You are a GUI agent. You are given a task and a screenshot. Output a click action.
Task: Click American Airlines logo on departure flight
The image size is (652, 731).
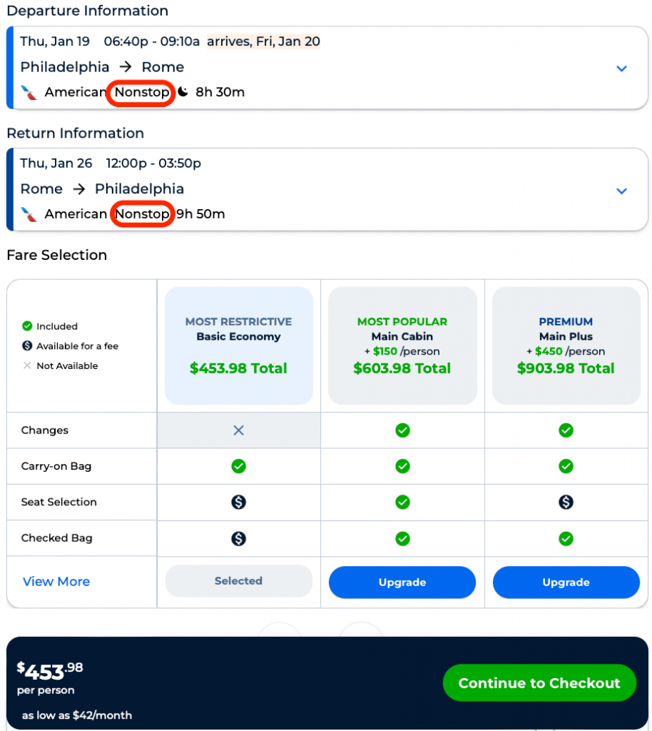[29, 93]
